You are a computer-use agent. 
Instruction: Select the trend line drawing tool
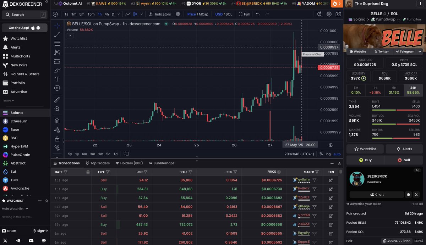coord(57,35)
